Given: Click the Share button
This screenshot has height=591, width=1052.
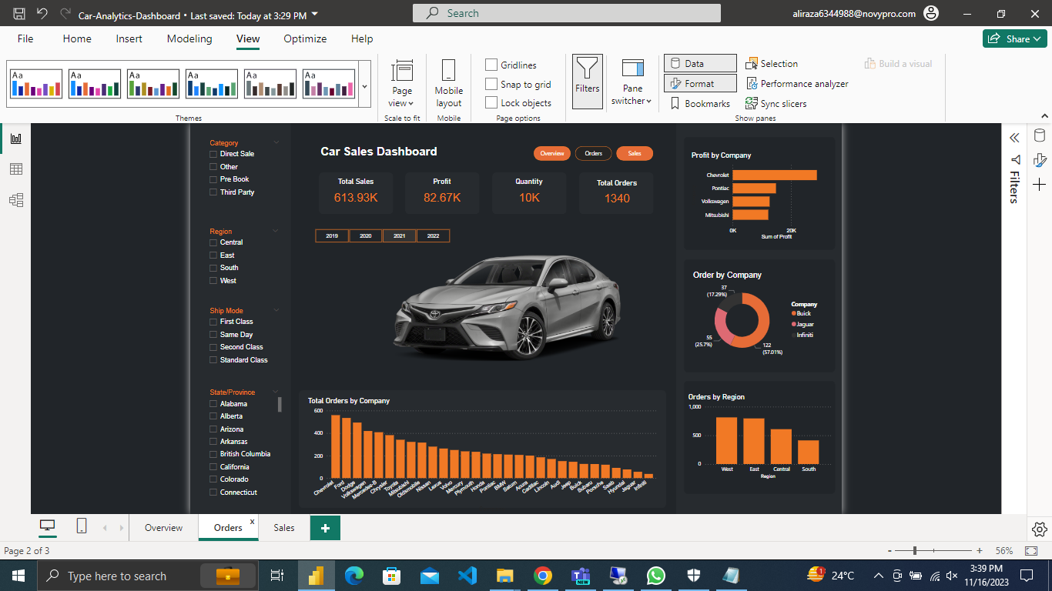Looking at the screenshot, I should [1013, 38].
